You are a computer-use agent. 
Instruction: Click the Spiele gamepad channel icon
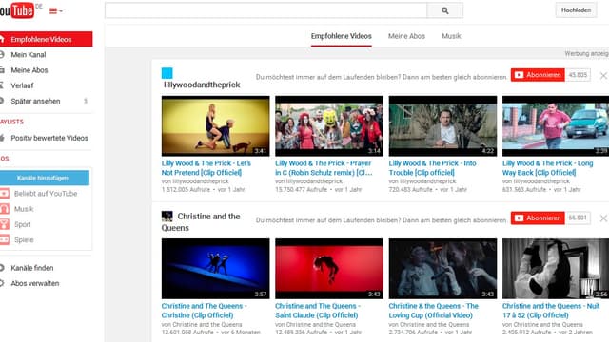[5, 239]
